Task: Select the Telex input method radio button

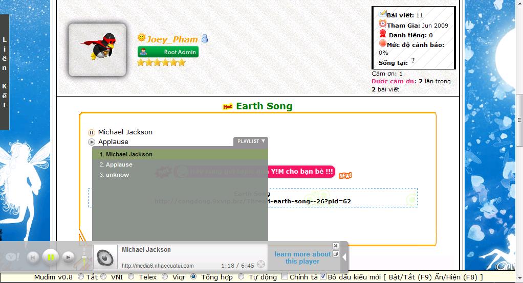Action: click(x=131, y=277)
